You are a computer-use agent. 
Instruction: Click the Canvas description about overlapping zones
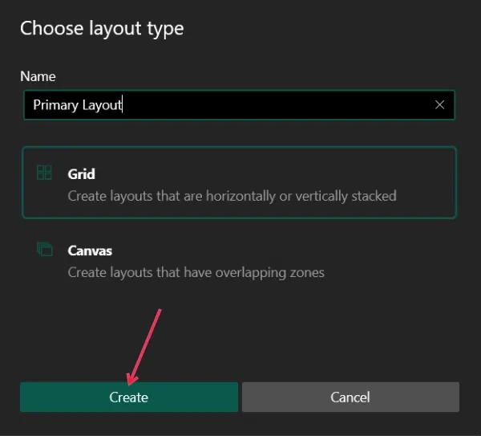click(196, 272)
